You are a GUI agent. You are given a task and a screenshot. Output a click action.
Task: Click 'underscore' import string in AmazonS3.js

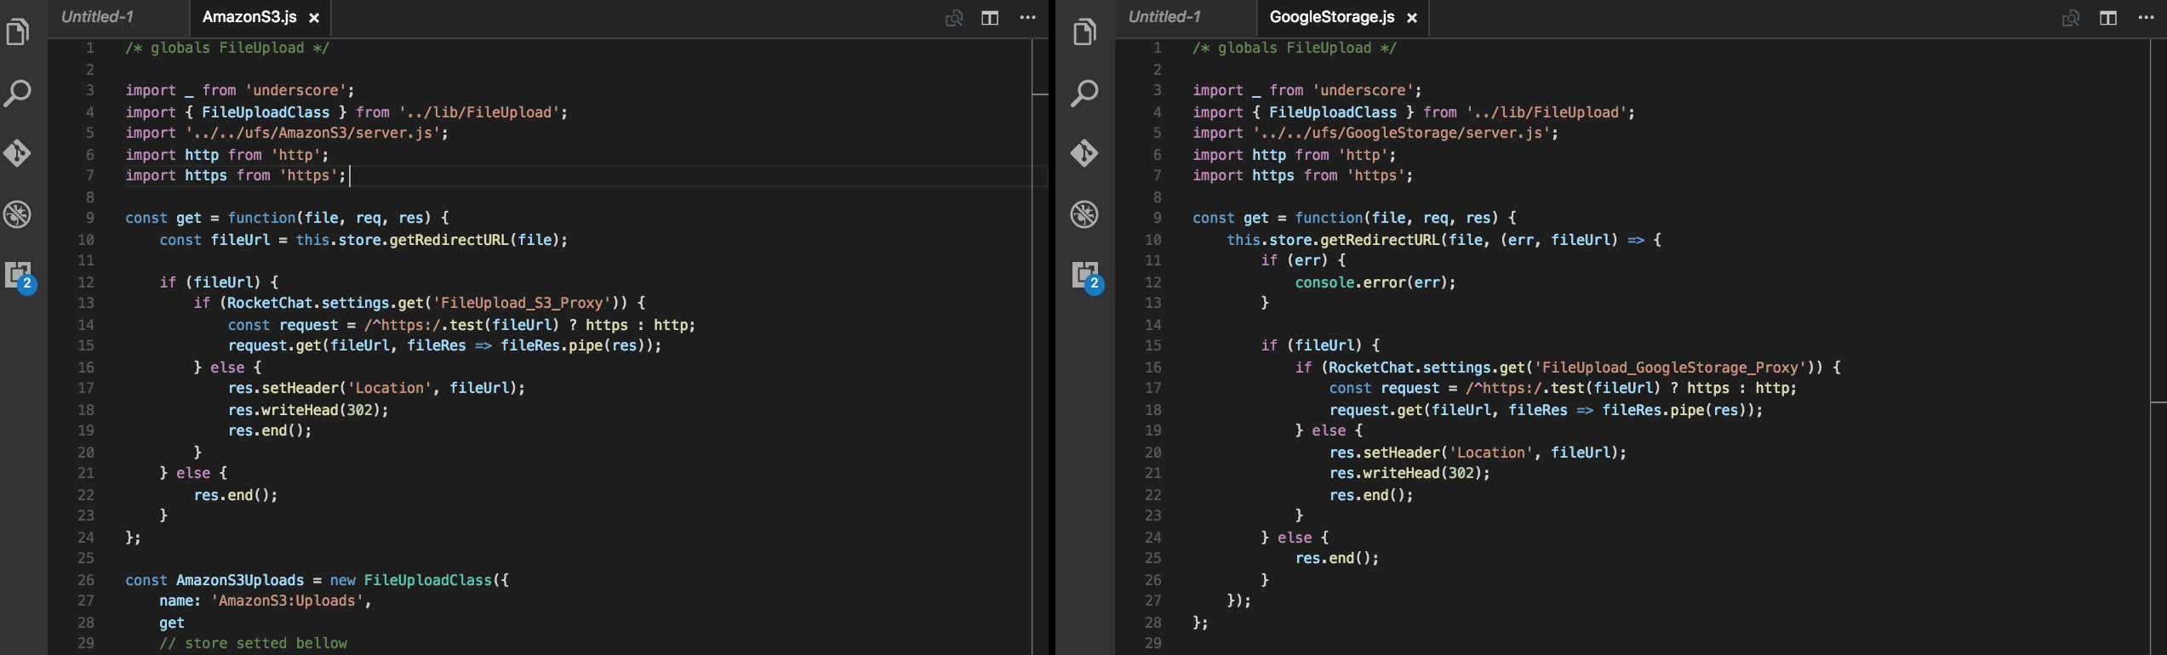coord(295,90)
